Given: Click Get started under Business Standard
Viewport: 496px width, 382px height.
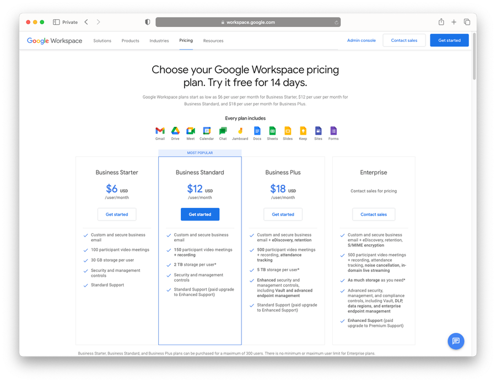Looking at the screenshot, I should point(200,214).
